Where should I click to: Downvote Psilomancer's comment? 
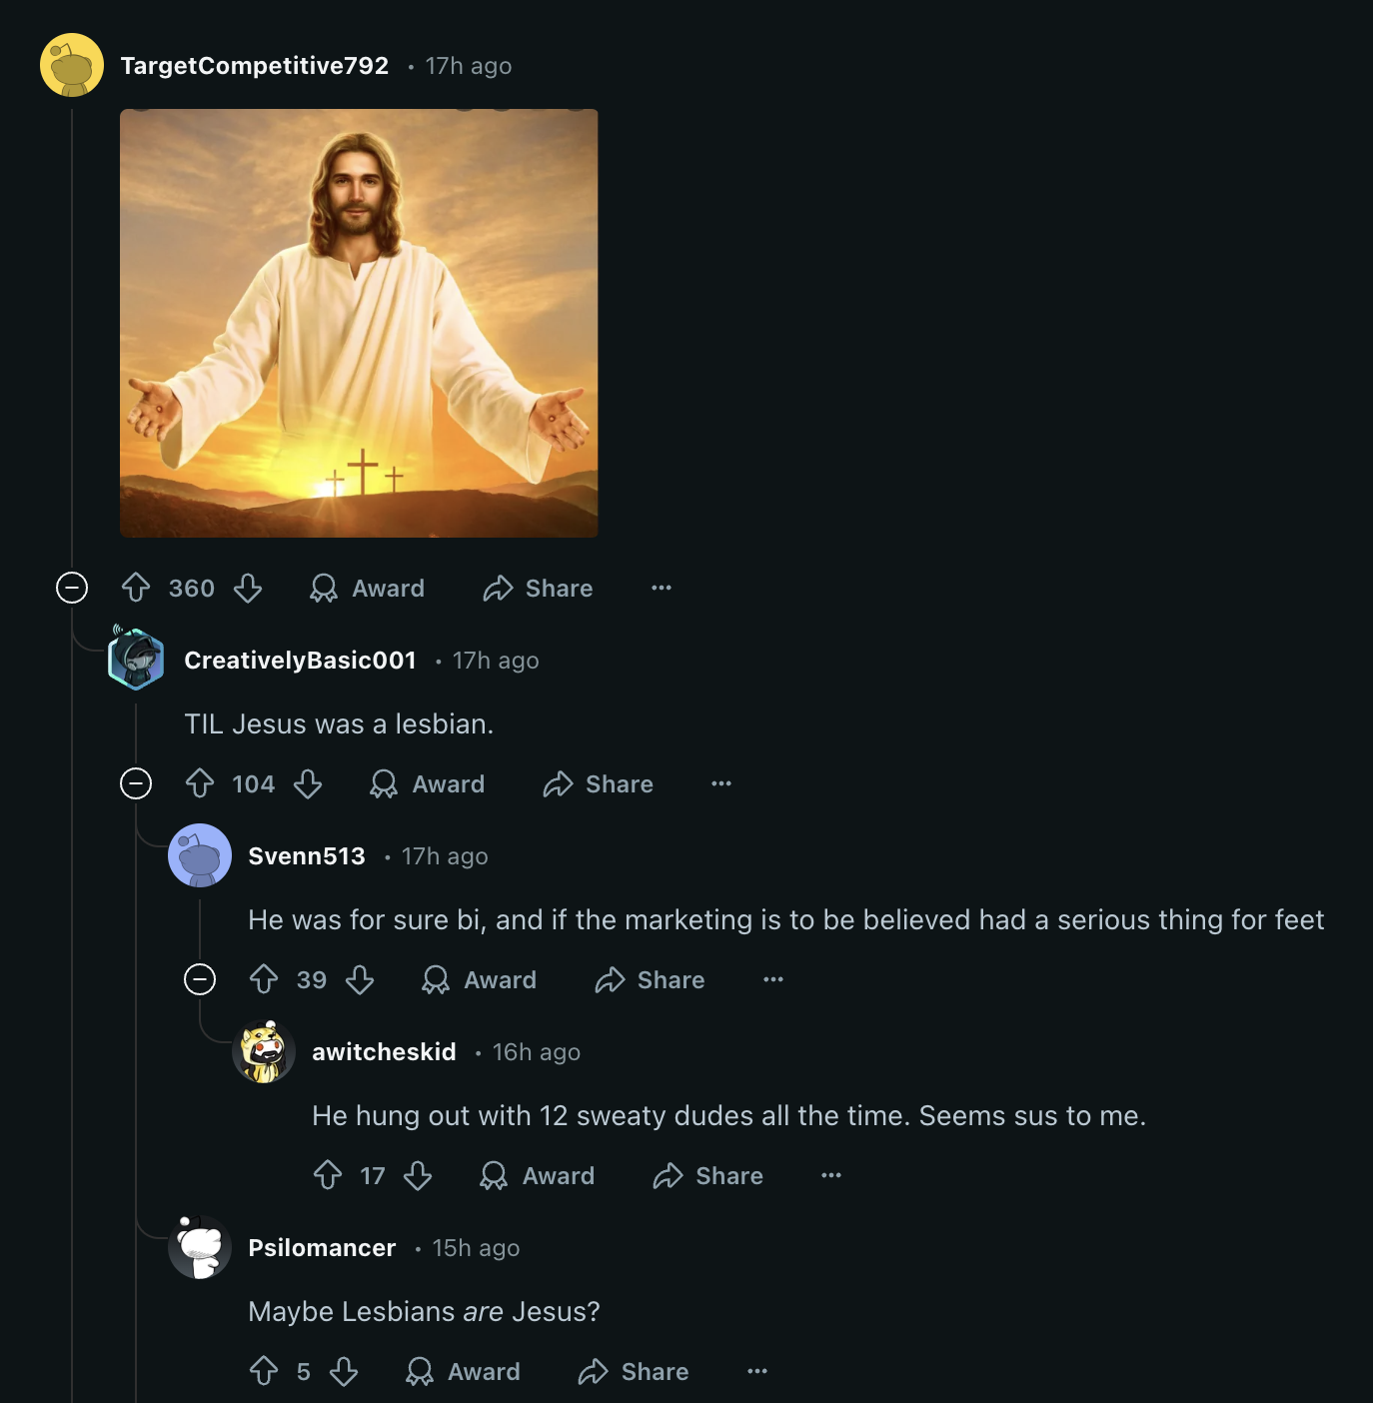[344, 1371]
